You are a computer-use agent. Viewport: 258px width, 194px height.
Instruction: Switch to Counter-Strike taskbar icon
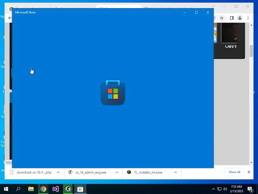[68, 189]
